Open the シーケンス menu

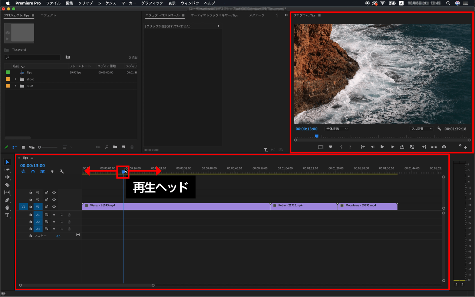tap(107, 3)
